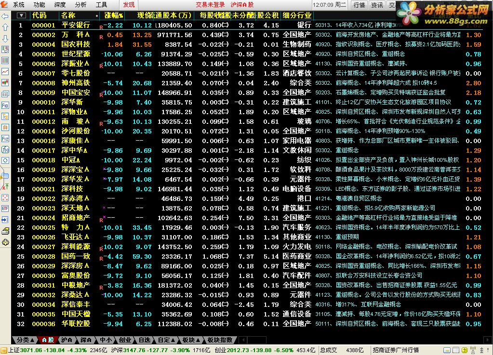Select the 华联控股 stock row

coord(252,324)
